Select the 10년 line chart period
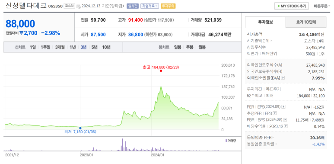334x164 pixels. [106, 47]
